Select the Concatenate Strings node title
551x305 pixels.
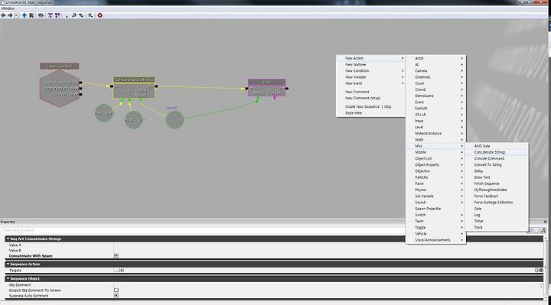click(134, 79)
